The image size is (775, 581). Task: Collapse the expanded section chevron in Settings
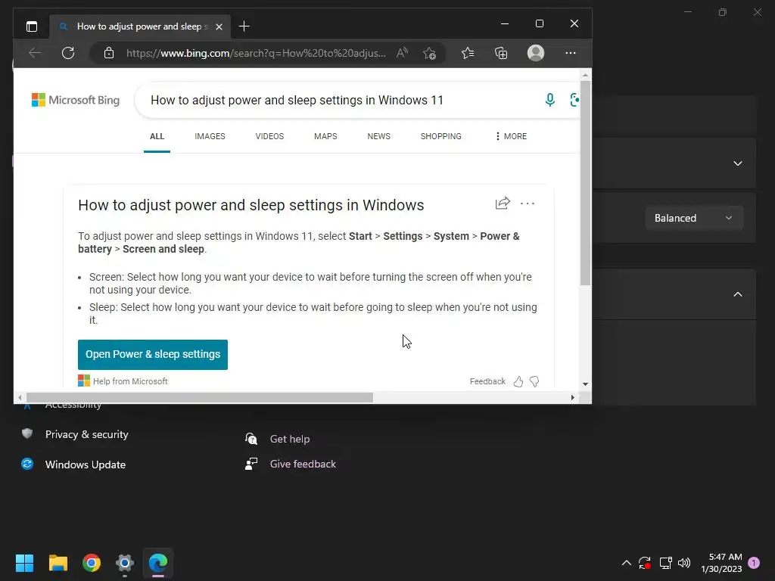tap(737, 294)
